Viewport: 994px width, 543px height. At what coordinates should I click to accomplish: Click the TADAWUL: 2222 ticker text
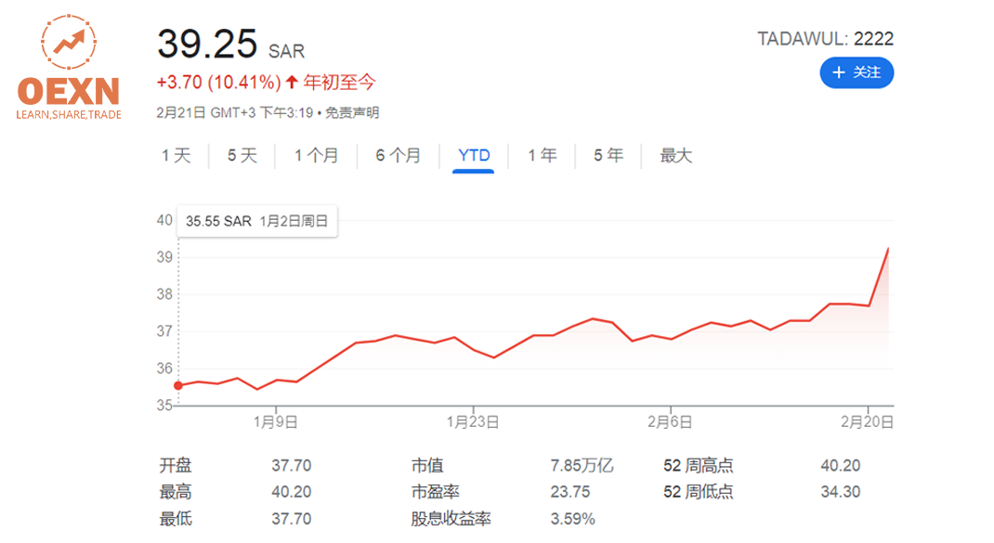click(x=825, y=39)
